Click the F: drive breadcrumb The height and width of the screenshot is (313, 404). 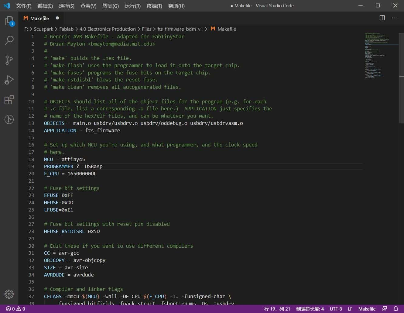click(x=26, y=29)
